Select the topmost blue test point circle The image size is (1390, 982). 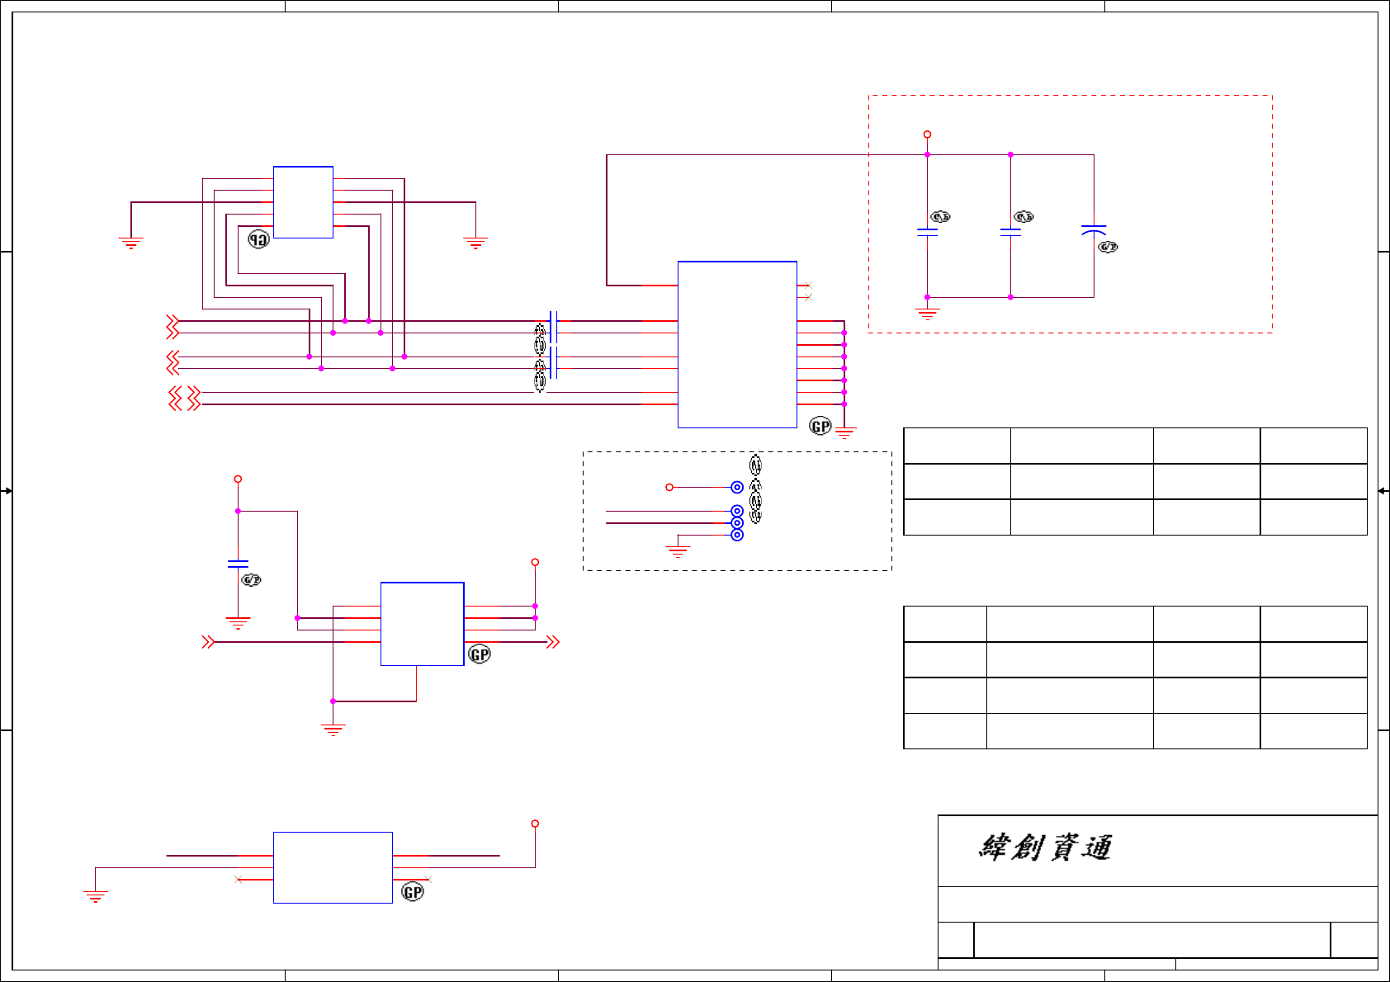pos(737,488)
